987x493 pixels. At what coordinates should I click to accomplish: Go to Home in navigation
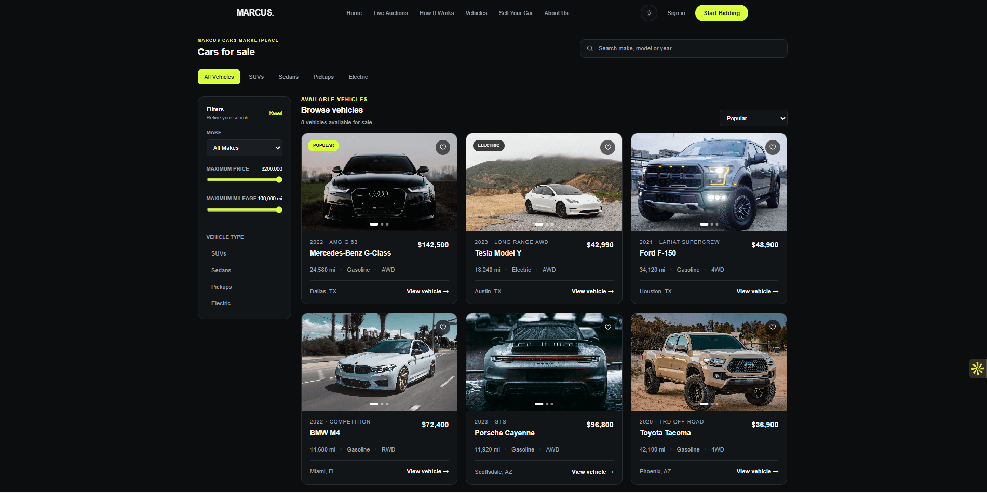354,13
